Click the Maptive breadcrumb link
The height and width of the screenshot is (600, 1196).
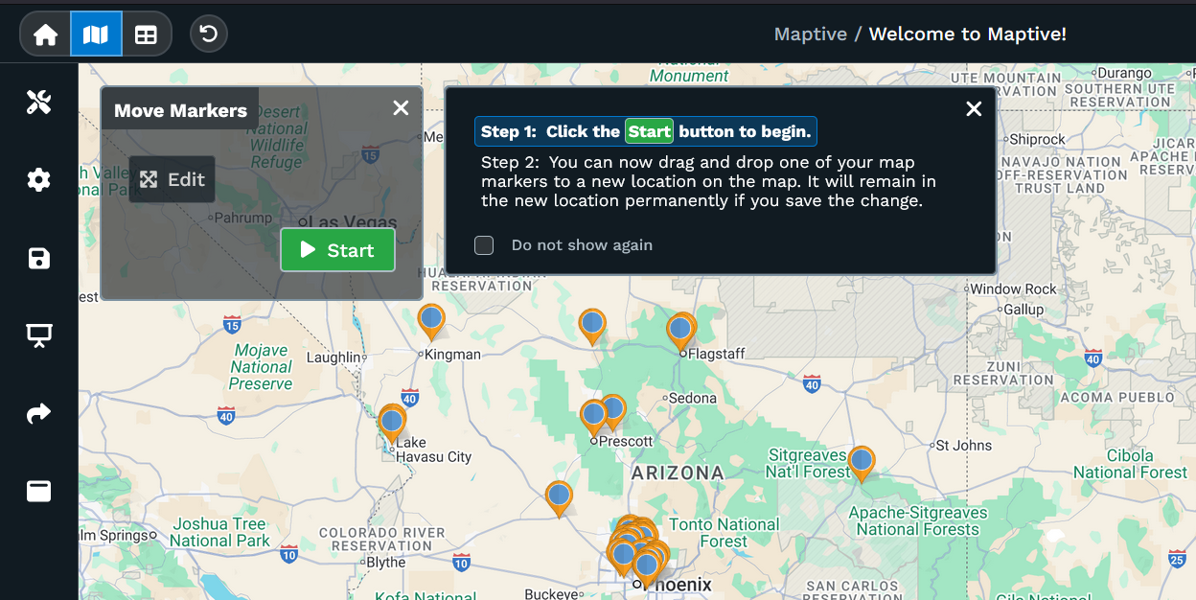click(810, 35)
